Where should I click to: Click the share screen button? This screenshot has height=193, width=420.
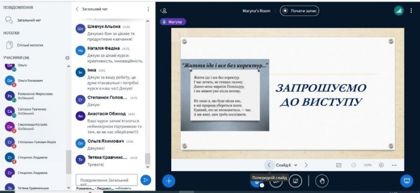[296, 181]
